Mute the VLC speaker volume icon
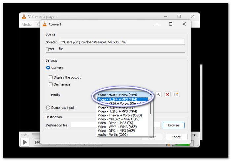The height and width of the screenshot is (161, 231). (x=168, y=145)
